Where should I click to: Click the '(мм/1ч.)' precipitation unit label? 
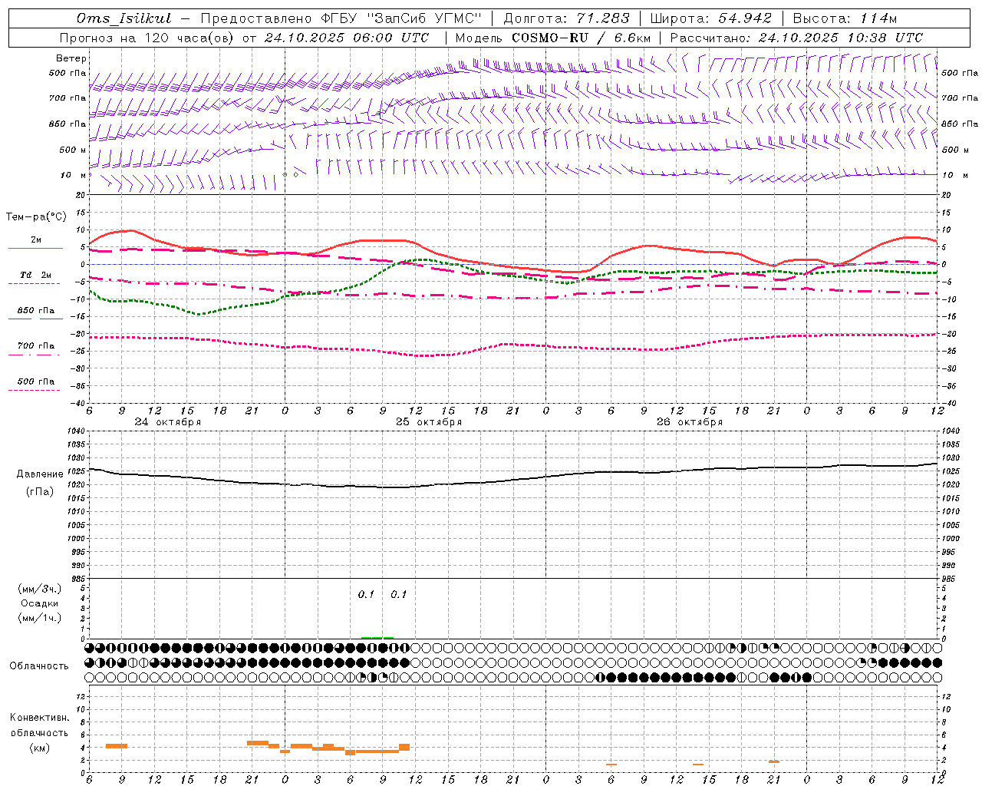40,618
